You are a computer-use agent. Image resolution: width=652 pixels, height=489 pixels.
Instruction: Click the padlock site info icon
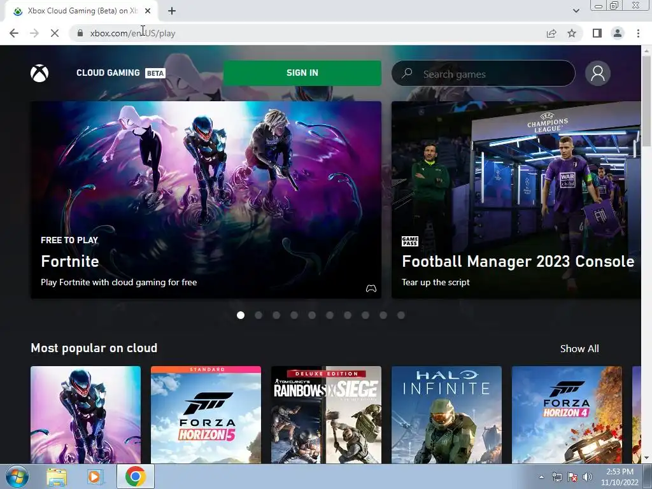click(80, 33)
